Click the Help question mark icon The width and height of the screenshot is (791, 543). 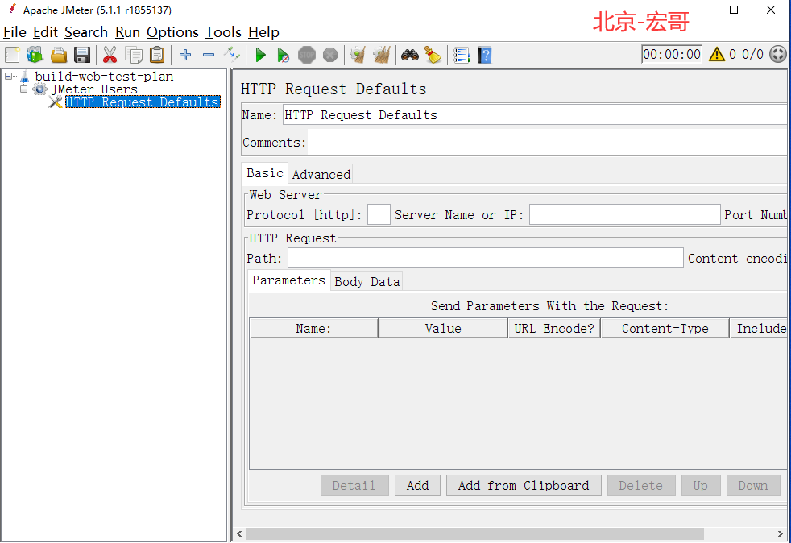pyautogui.click(x=484, y=55)
